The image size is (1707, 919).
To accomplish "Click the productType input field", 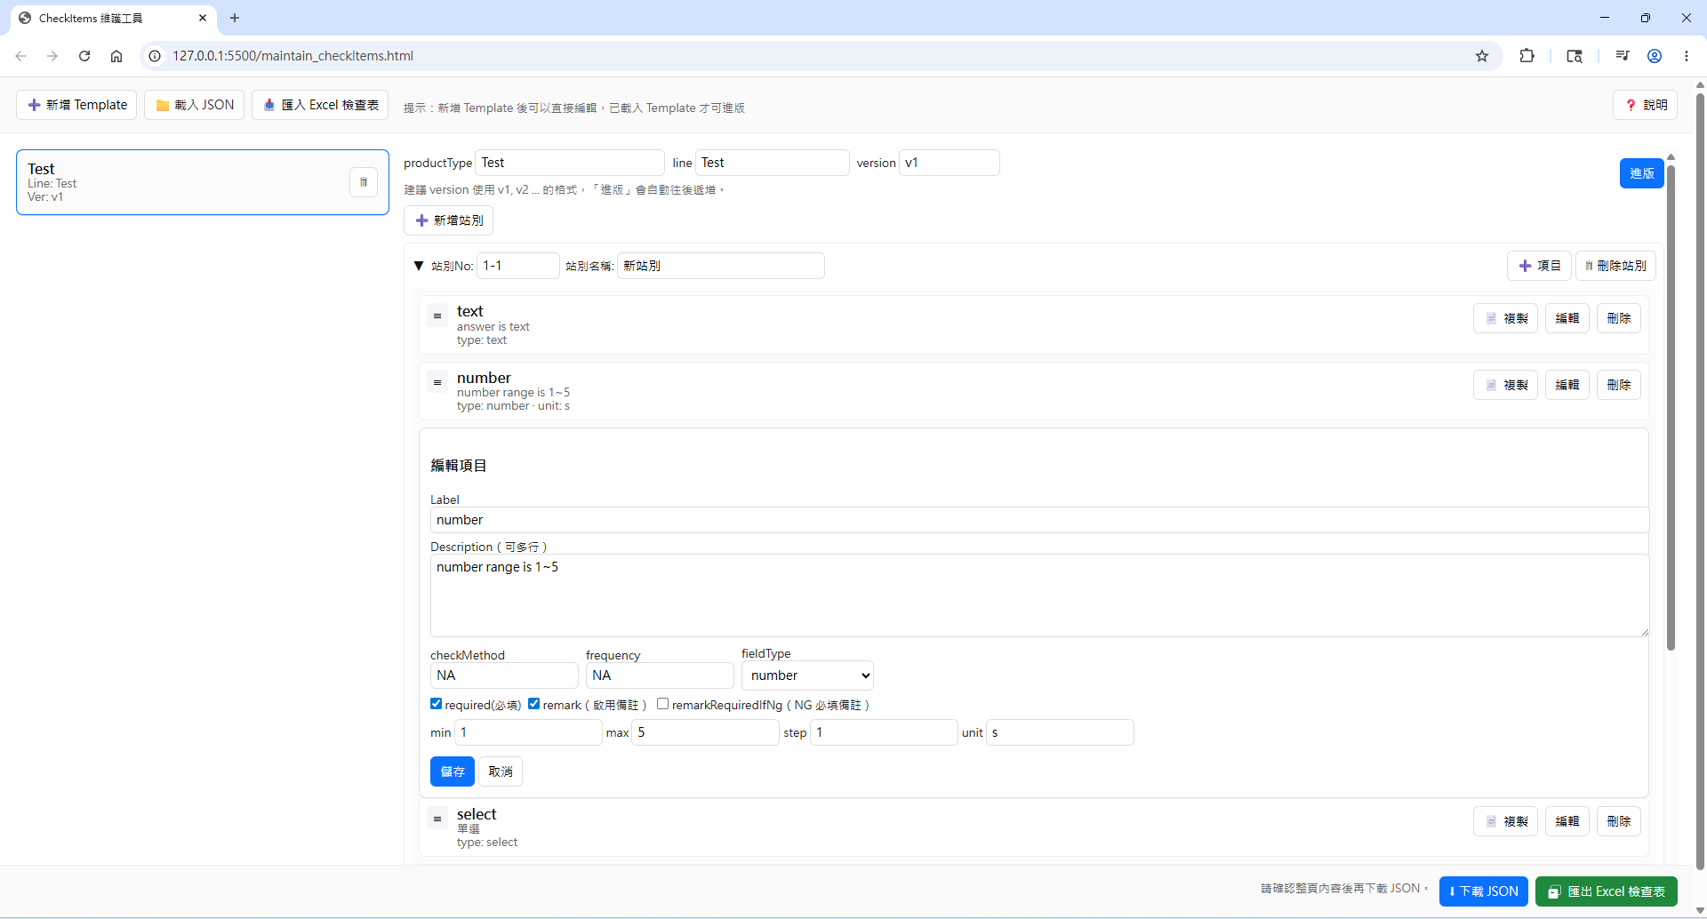I will coord(570,163).
